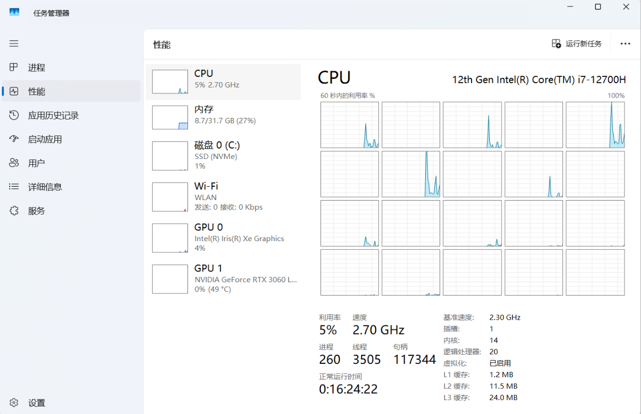Click the "利用率" label below the graphs
Screen dimensions: 641x414
click(x=330, y=317)
